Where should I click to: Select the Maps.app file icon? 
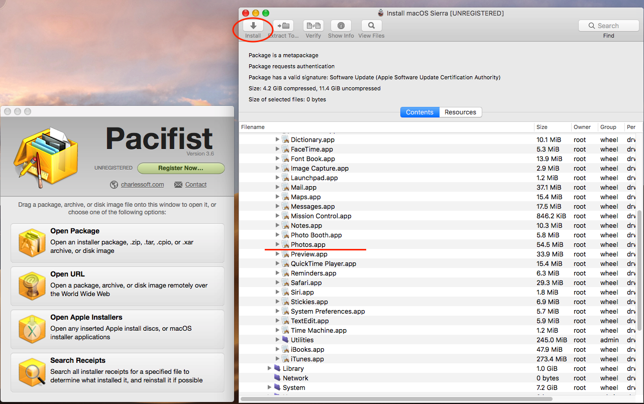click(x=285, y=197)
